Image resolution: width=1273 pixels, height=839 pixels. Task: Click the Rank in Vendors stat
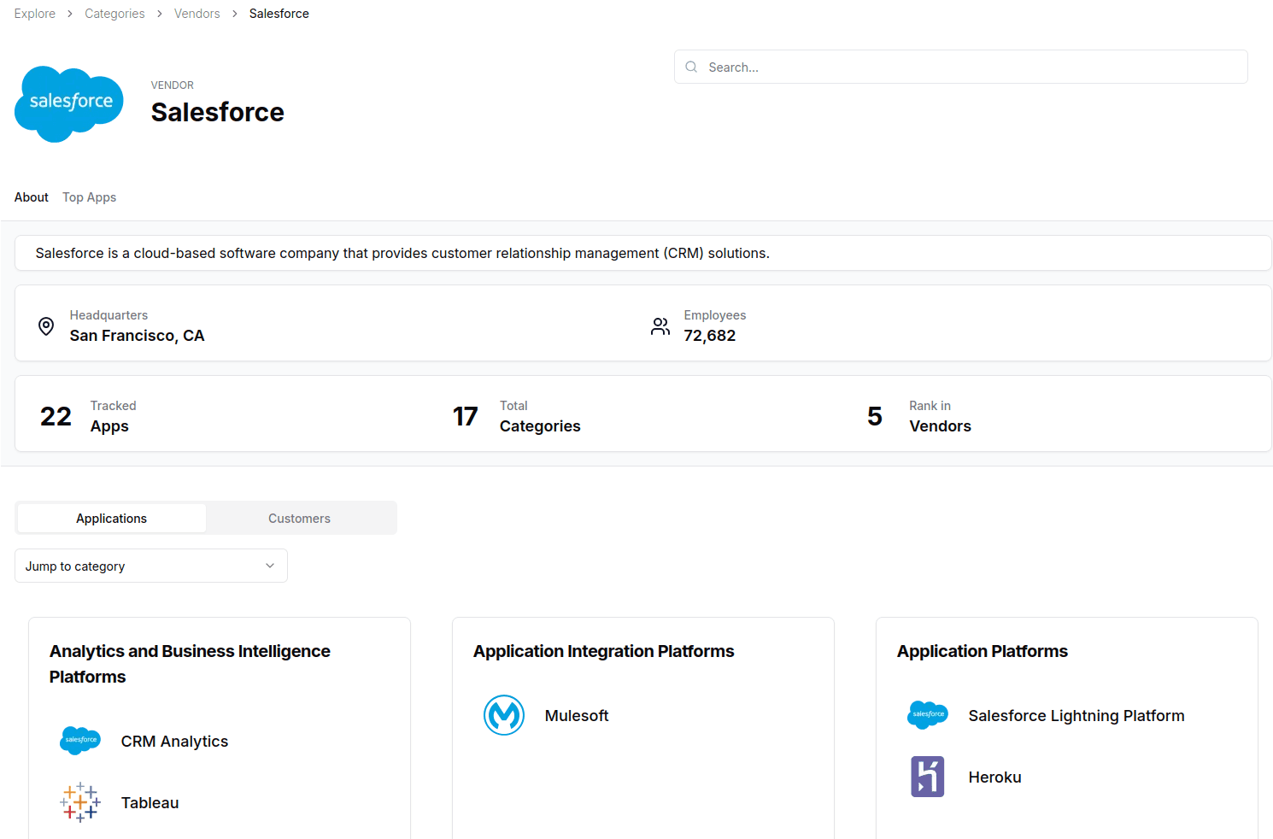click(919, 416)
